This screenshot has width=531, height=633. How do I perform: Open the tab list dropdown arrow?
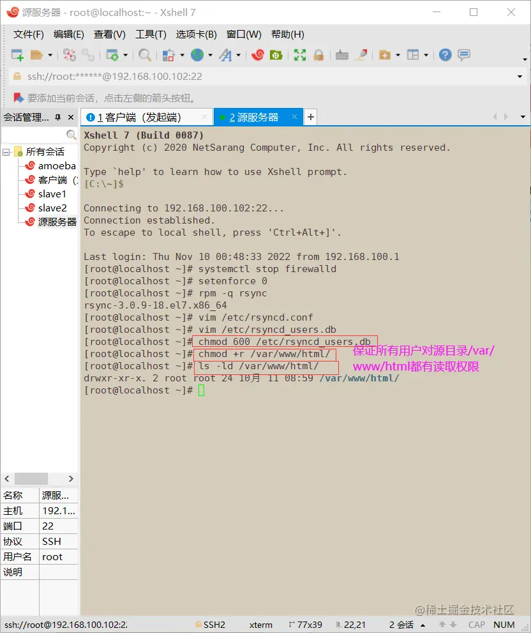pos(523,117)
